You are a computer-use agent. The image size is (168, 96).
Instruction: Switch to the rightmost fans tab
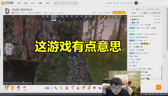[156, 13]
